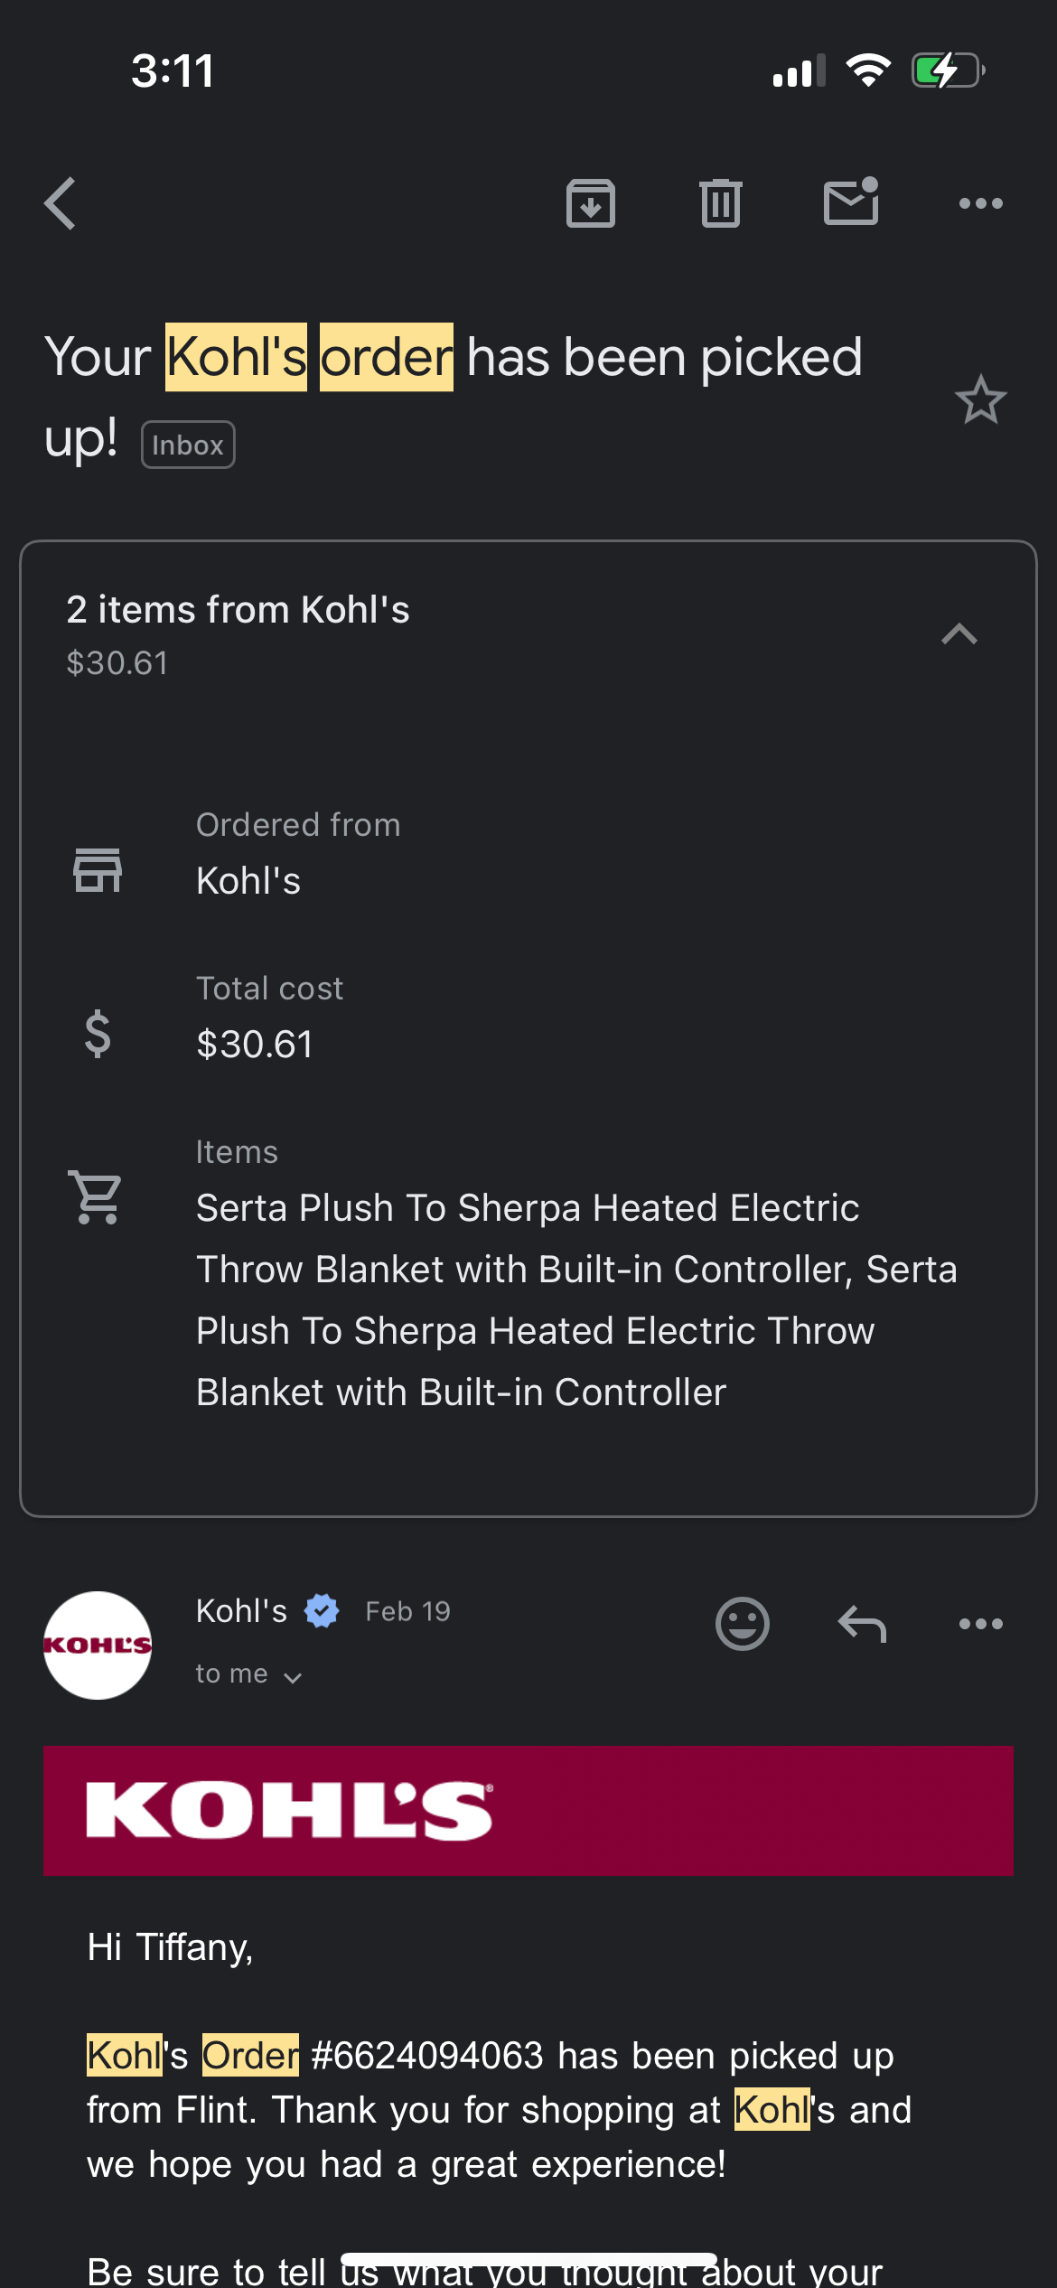Image resolution: width=1057 pixels, height=2288 pixels.
Task: Tap the sender name Kohl's
Action: (x=241, y=1611)
